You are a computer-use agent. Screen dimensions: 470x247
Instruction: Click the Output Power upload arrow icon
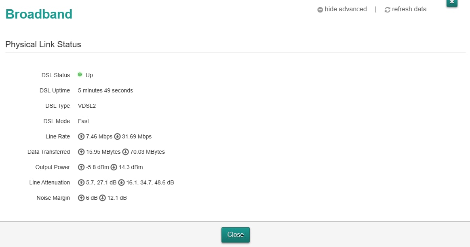pyautogui.click(x=81, y=167)
